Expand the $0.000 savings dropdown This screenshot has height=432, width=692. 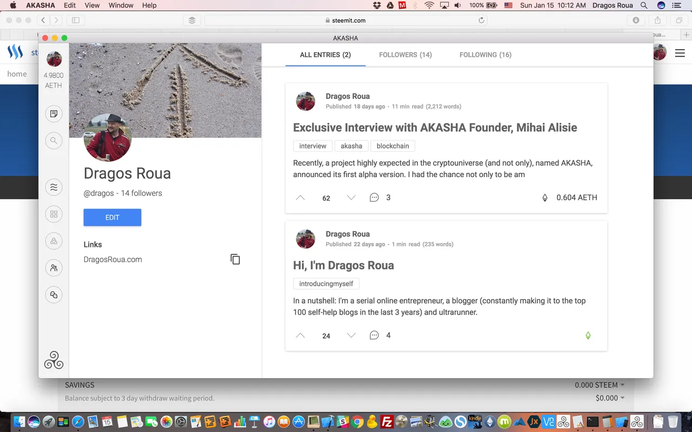tap(610, 398)
